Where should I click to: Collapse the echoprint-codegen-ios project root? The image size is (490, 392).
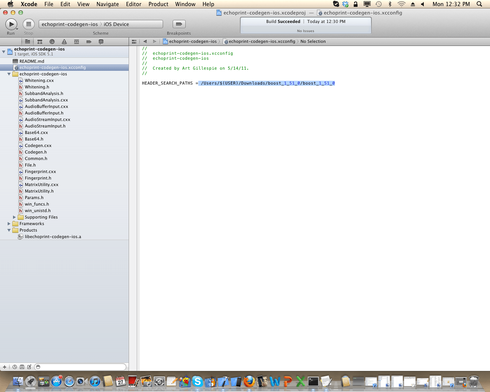coord(3,51)
